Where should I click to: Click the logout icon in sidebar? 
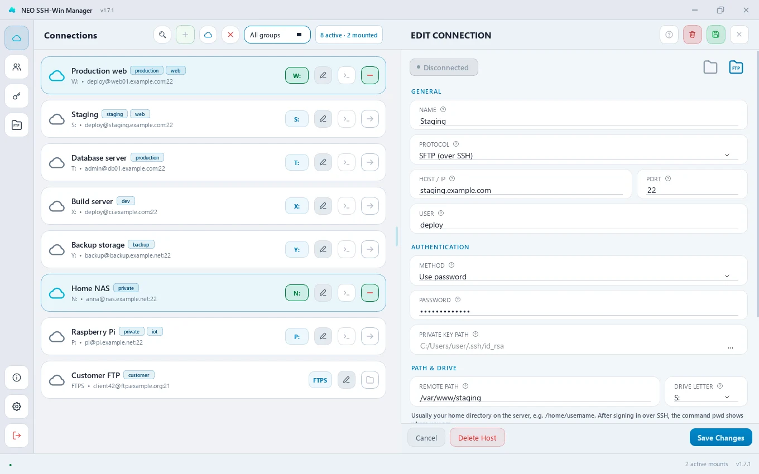(17, 436)
